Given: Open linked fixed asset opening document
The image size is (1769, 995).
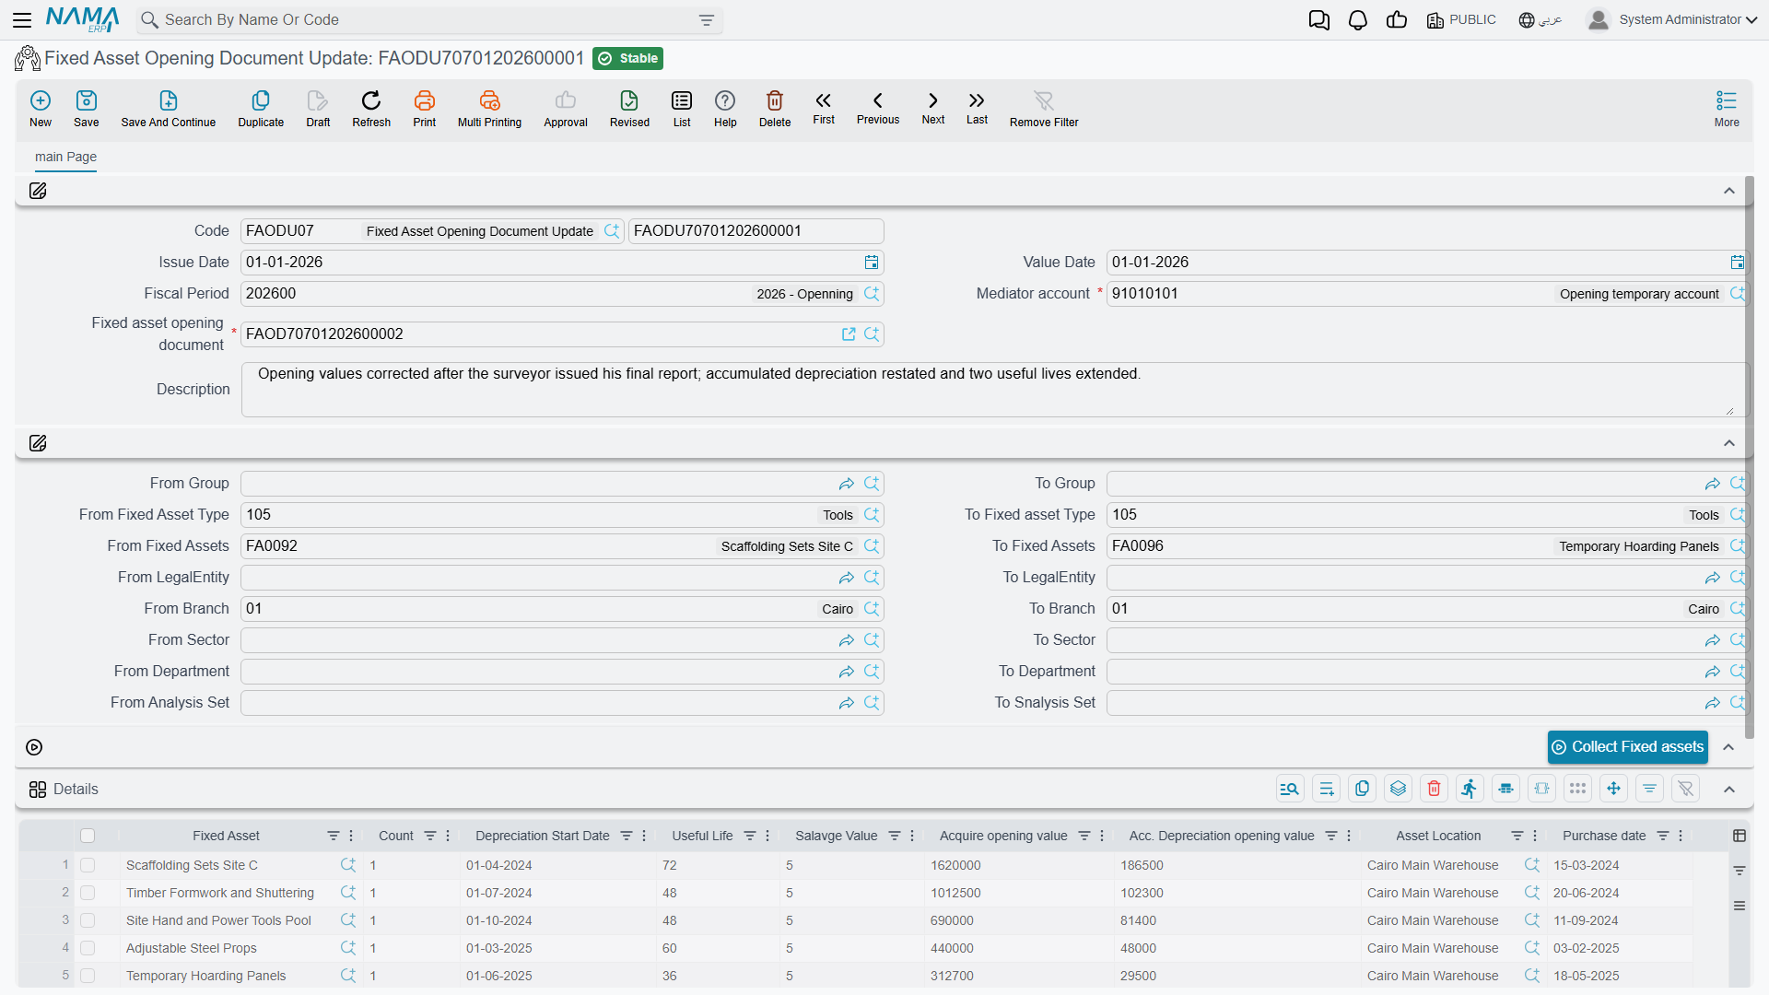Looking at the screenshot, I should 849,334.
